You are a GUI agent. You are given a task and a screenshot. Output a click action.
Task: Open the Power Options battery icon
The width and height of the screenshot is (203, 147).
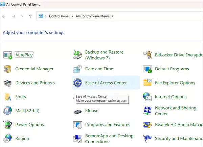pos(8,124)
